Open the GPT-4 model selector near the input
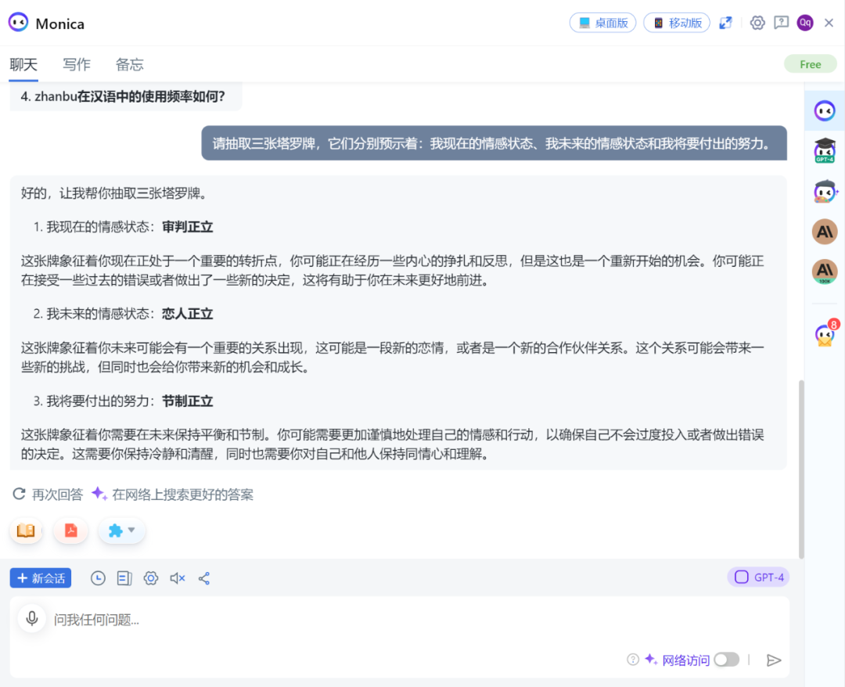 [758, 577]
